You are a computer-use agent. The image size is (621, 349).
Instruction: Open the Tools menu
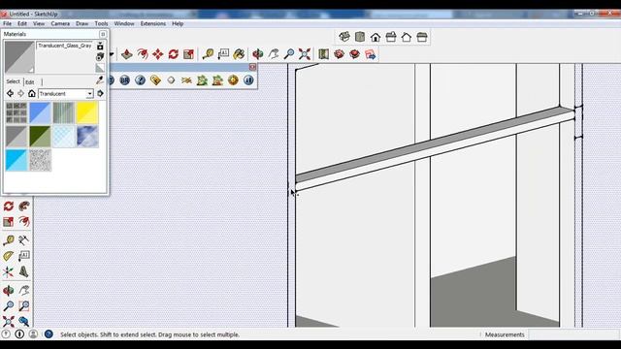click(x=101, y=23)
